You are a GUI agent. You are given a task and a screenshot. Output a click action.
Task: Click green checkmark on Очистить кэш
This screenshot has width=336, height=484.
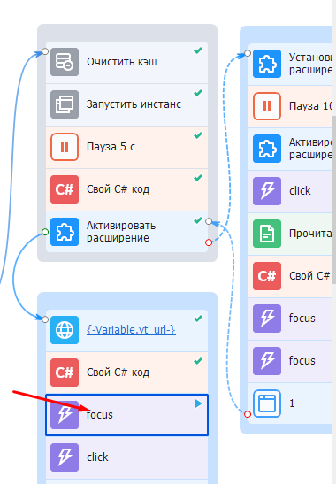pos(198,50)
